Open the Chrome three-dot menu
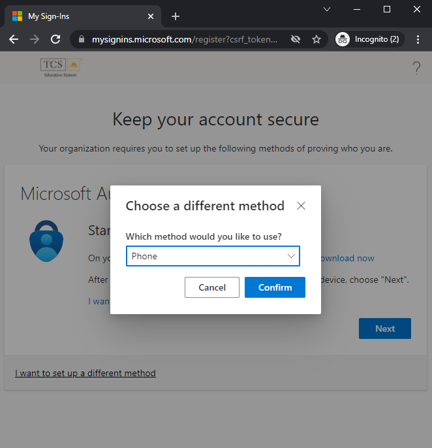The width and height of the screenshot is (432, 448). coord(418,39)
